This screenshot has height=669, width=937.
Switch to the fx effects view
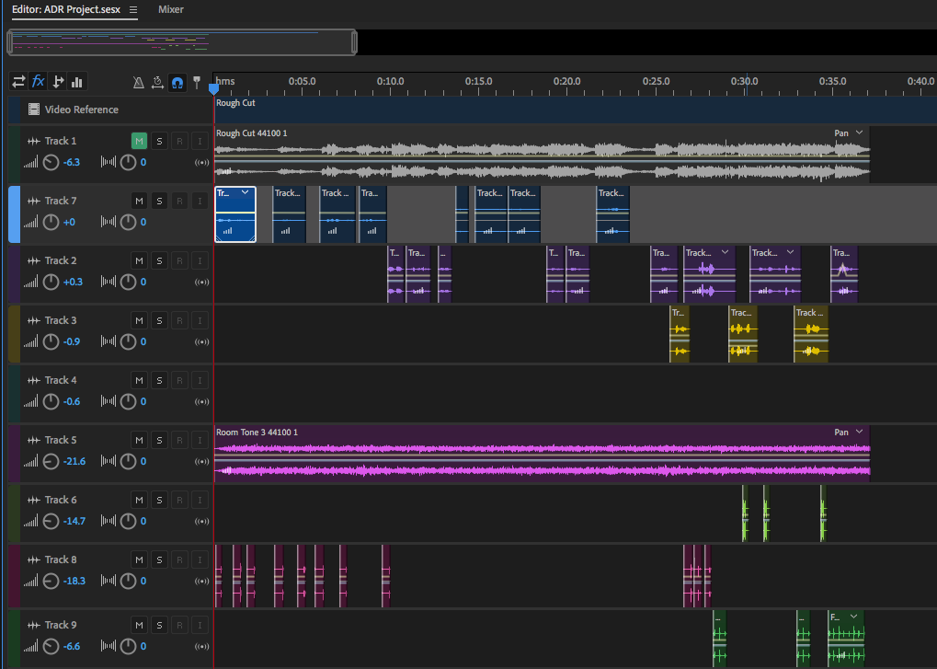click(39, 82)
